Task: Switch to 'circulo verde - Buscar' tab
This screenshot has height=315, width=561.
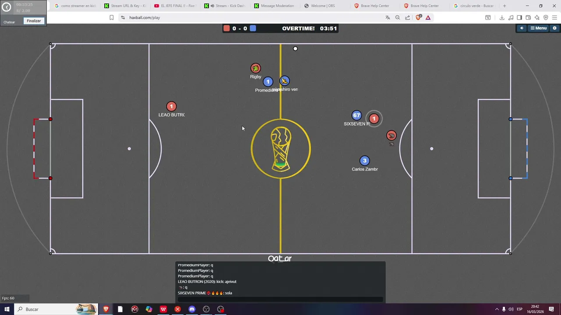Action: (474, 6)
